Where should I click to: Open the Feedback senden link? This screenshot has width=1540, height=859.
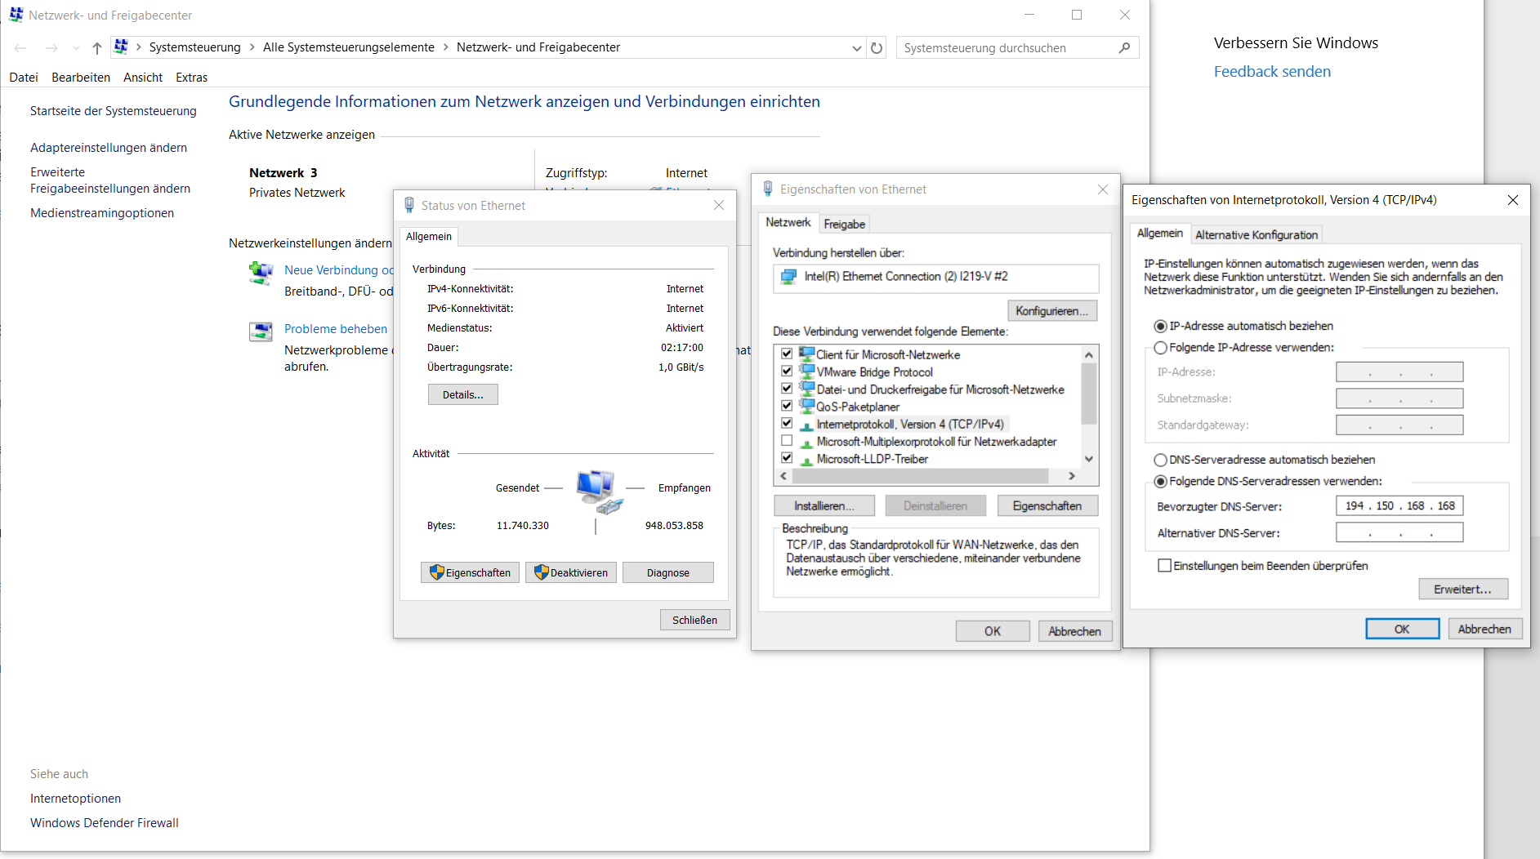[1272, 72]
